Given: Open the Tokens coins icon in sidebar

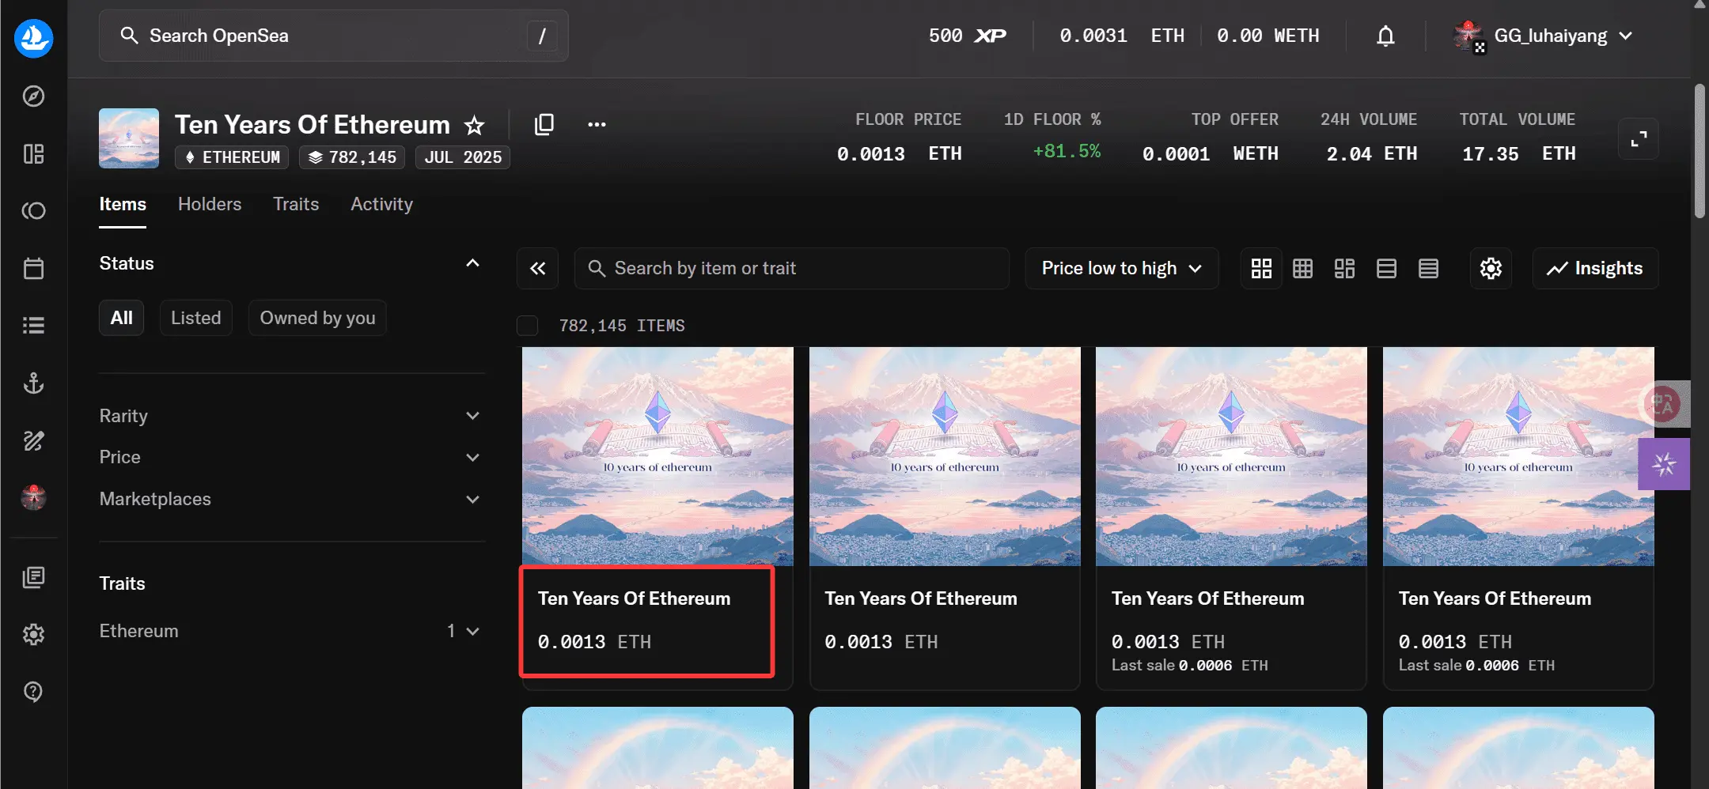Looking at the screenshot, I should coord(33,211).
